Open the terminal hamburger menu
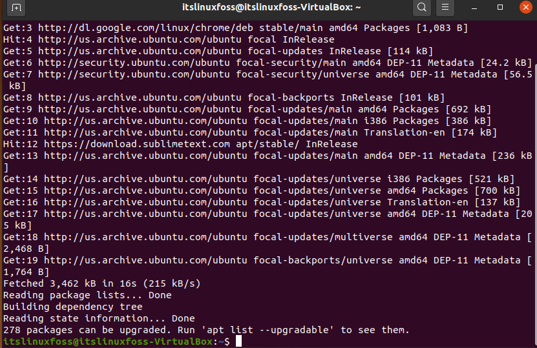This screenshot has width=537, height=348. (x=445, y=8)
